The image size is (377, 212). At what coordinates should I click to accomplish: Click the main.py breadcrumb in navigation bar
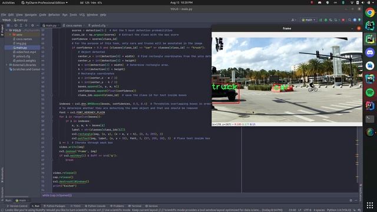(x=21, y=20)
